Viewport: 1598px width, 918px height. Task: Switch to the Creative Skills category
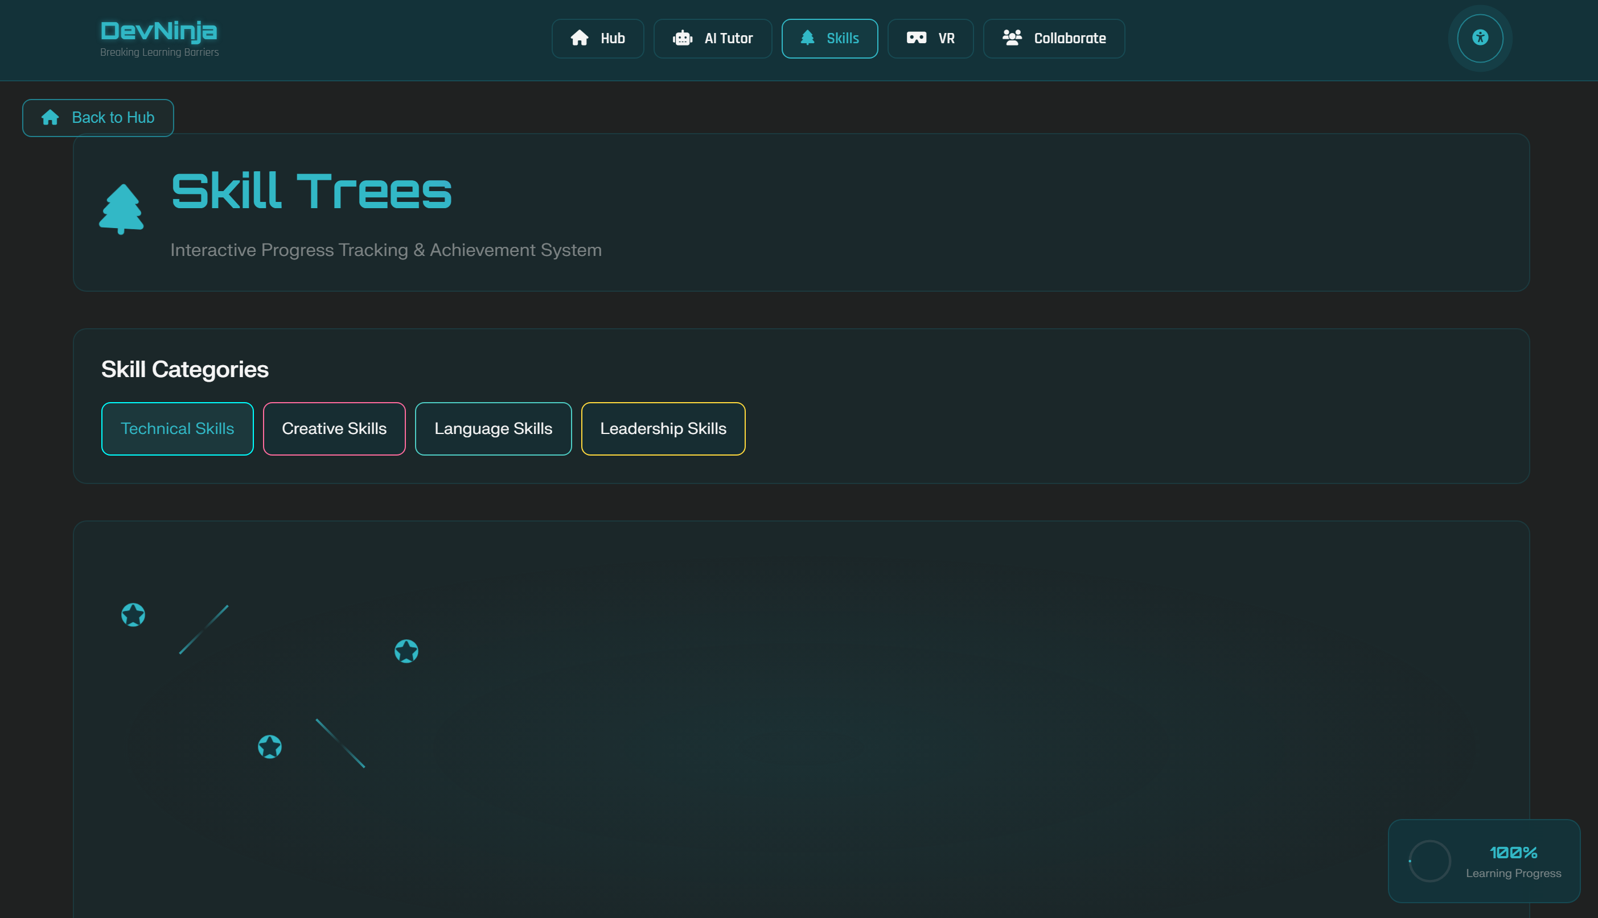[334, 429]
